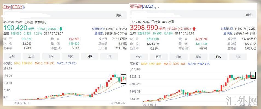
Task: Click Etsy MA20: 139.023 indicator
Action: 66,63
